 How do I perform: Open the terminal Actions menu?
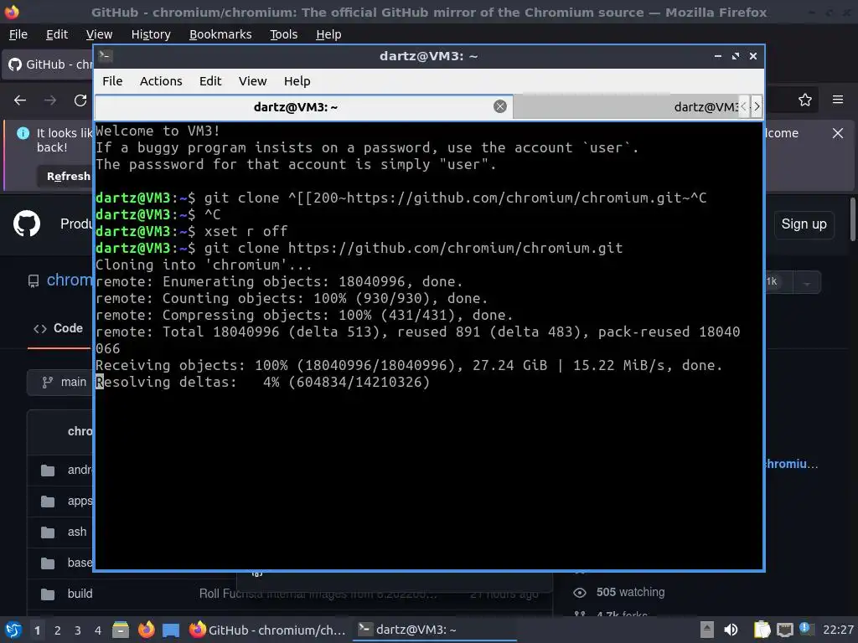(x=161, y=81)
